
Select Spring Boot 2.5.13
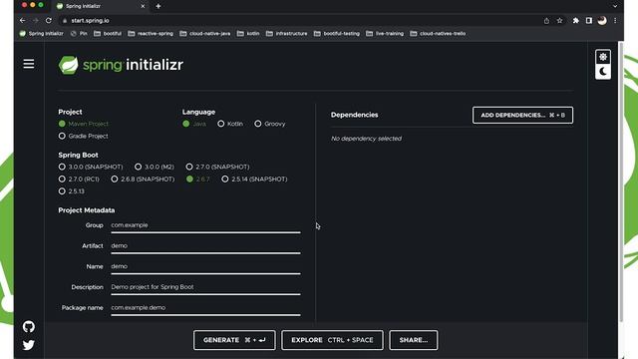point(62,191)
